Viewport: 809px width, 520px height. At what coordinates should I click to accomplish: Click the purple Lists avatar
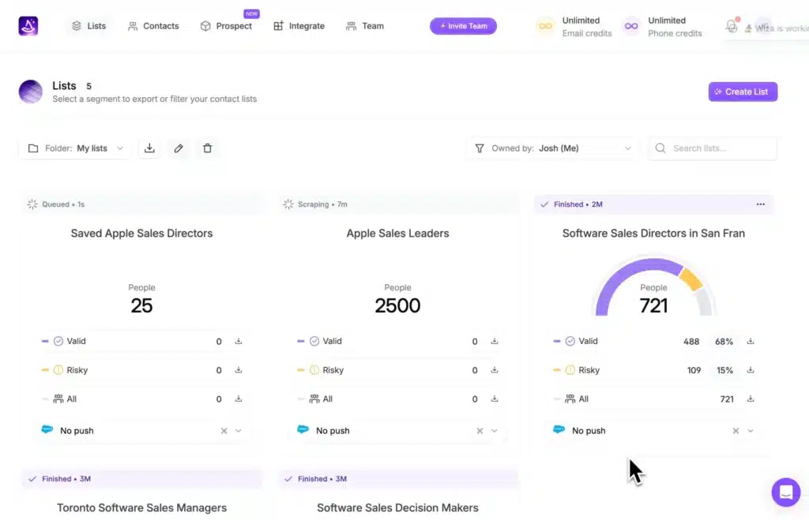click(x=31, y=92)
